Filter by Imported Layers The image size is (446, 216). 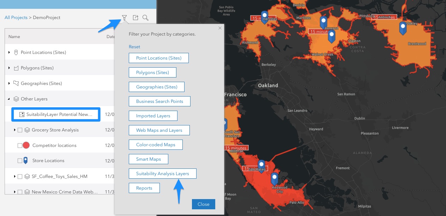pos(153,116)
